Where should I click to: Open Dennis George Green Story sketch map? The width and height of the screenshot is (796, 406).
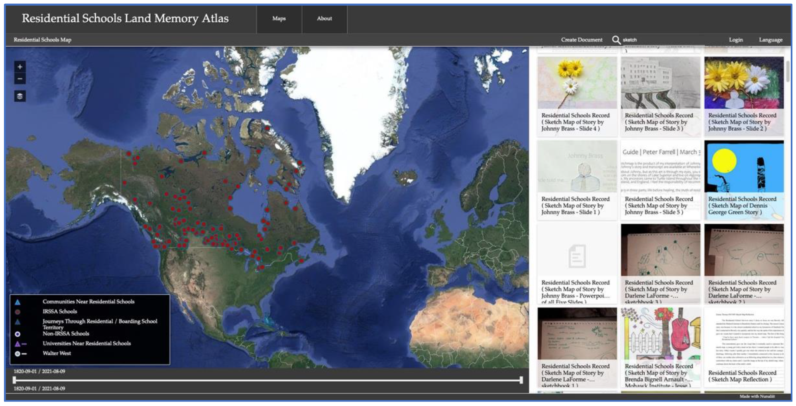pos(744,180)
